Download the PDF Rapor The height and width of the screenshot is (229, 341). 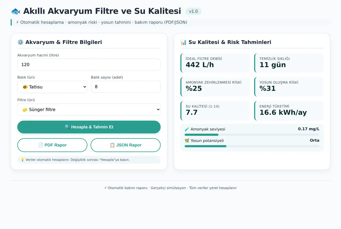(52, 145)
